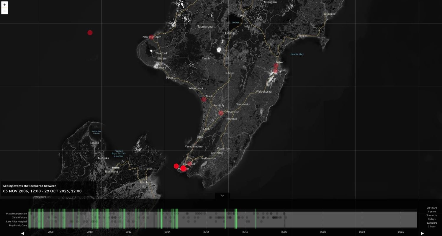This screenshot has width=442, height=236.
Task: Select the 1 hour zoom level
Action: click(x=432, y=227)
